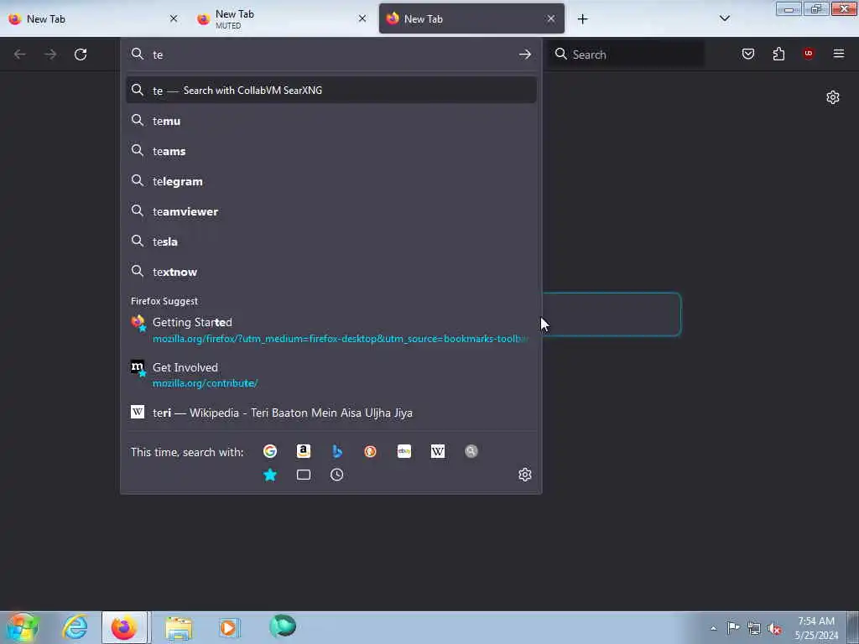Viewport: 859px width, 644px height.
Task: Pick the teams suggestion
Action: [x=331, y=151]
